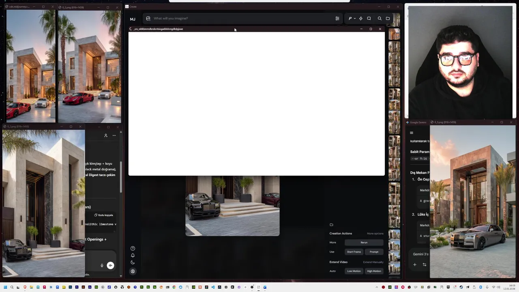Click the clock and date in system tray
This screenshot has height=292, width=519.
[x=509, y=287]
